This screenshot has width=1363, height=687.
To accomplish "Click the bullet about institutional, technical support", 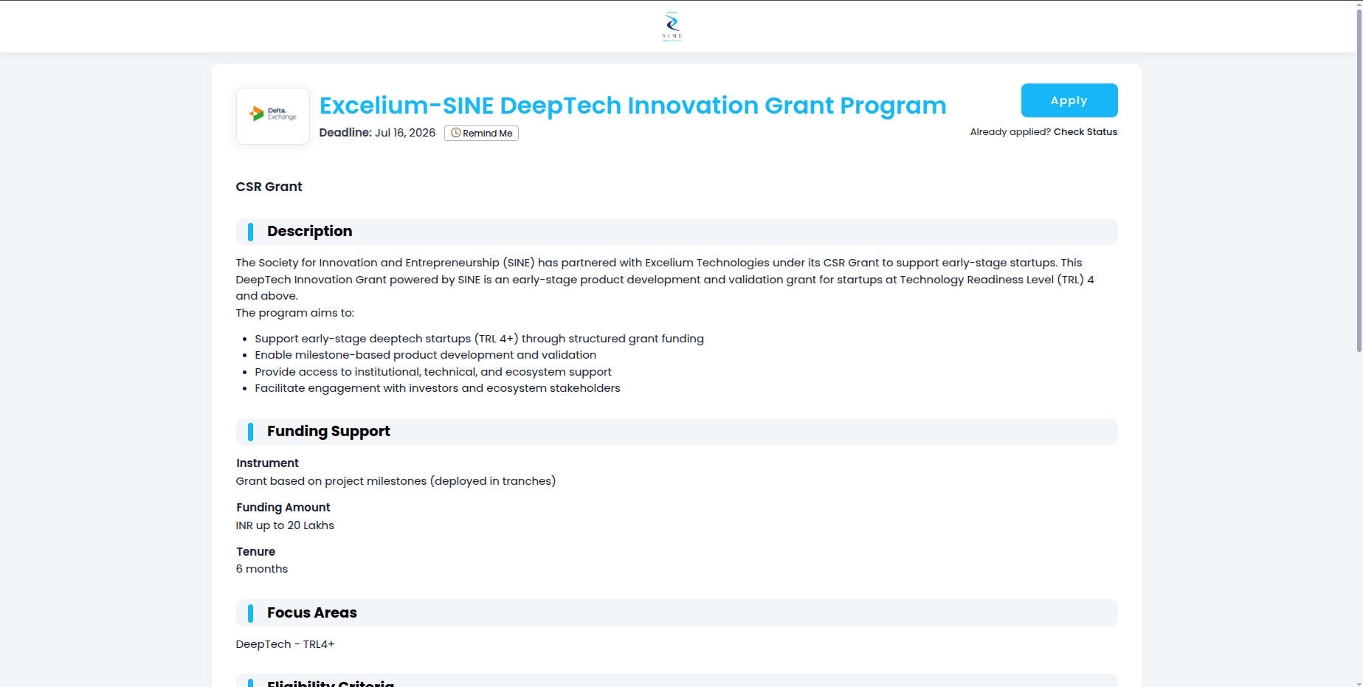I will point(433,372).
